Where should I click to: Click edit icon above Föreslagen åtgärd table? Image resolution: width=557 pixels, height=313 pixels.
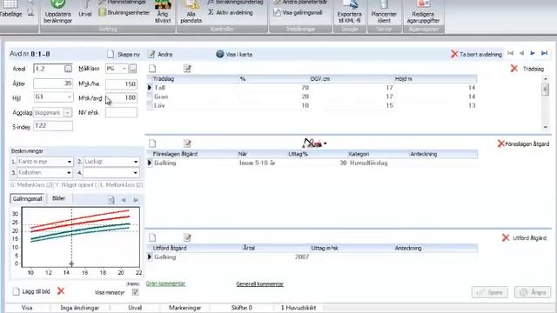pyautogui.click(x=187, y=143)
